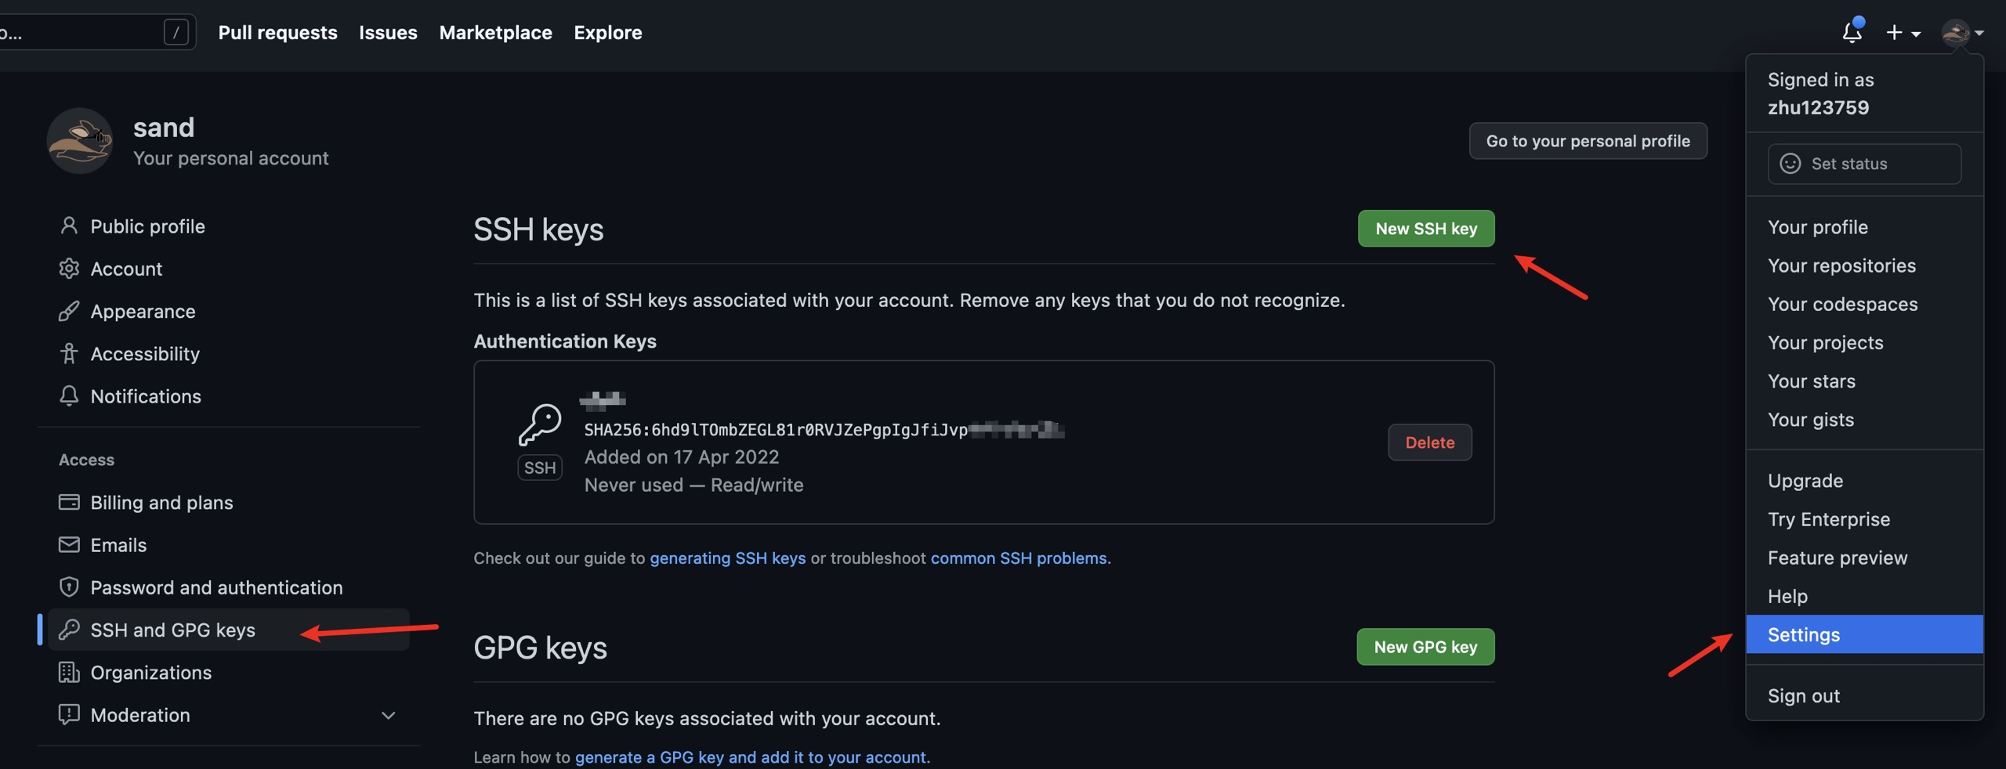This screenshot has width=2006, height=769.
Task: Click the Public profile person icon
Action: 69,226
